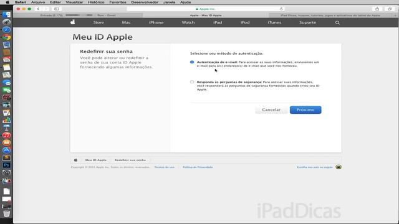
Task: Open the Trash in the Dock
Action: click(x=7, y=213)
